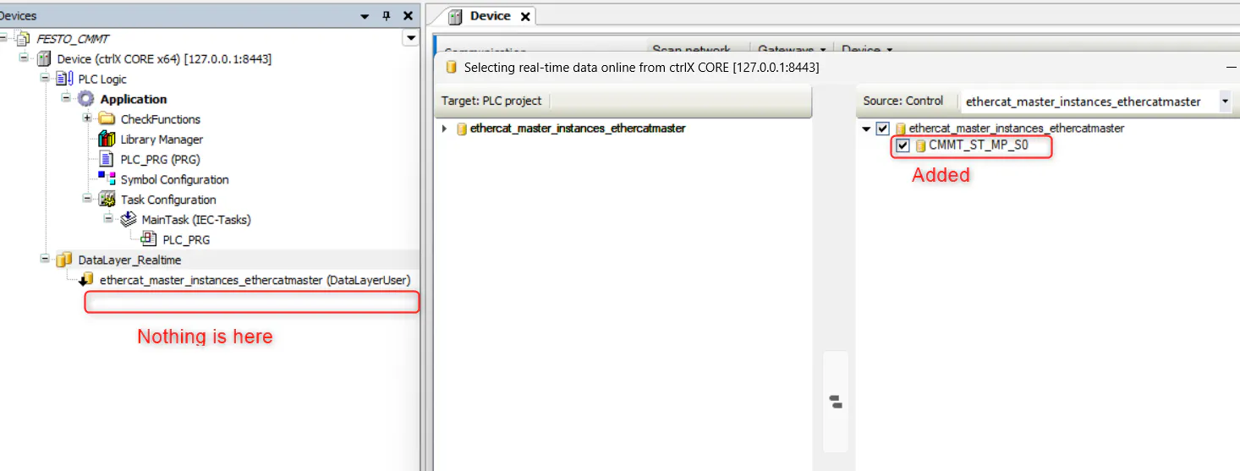Click the transfer handle between Target and Source

pos(835,402)
